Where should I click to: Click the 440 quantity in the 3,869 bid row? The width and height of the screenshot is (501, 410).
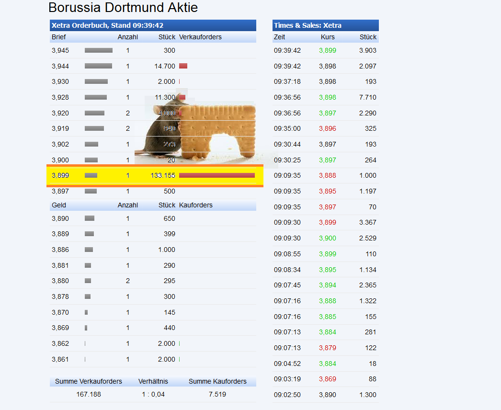(x=170, y=328)
